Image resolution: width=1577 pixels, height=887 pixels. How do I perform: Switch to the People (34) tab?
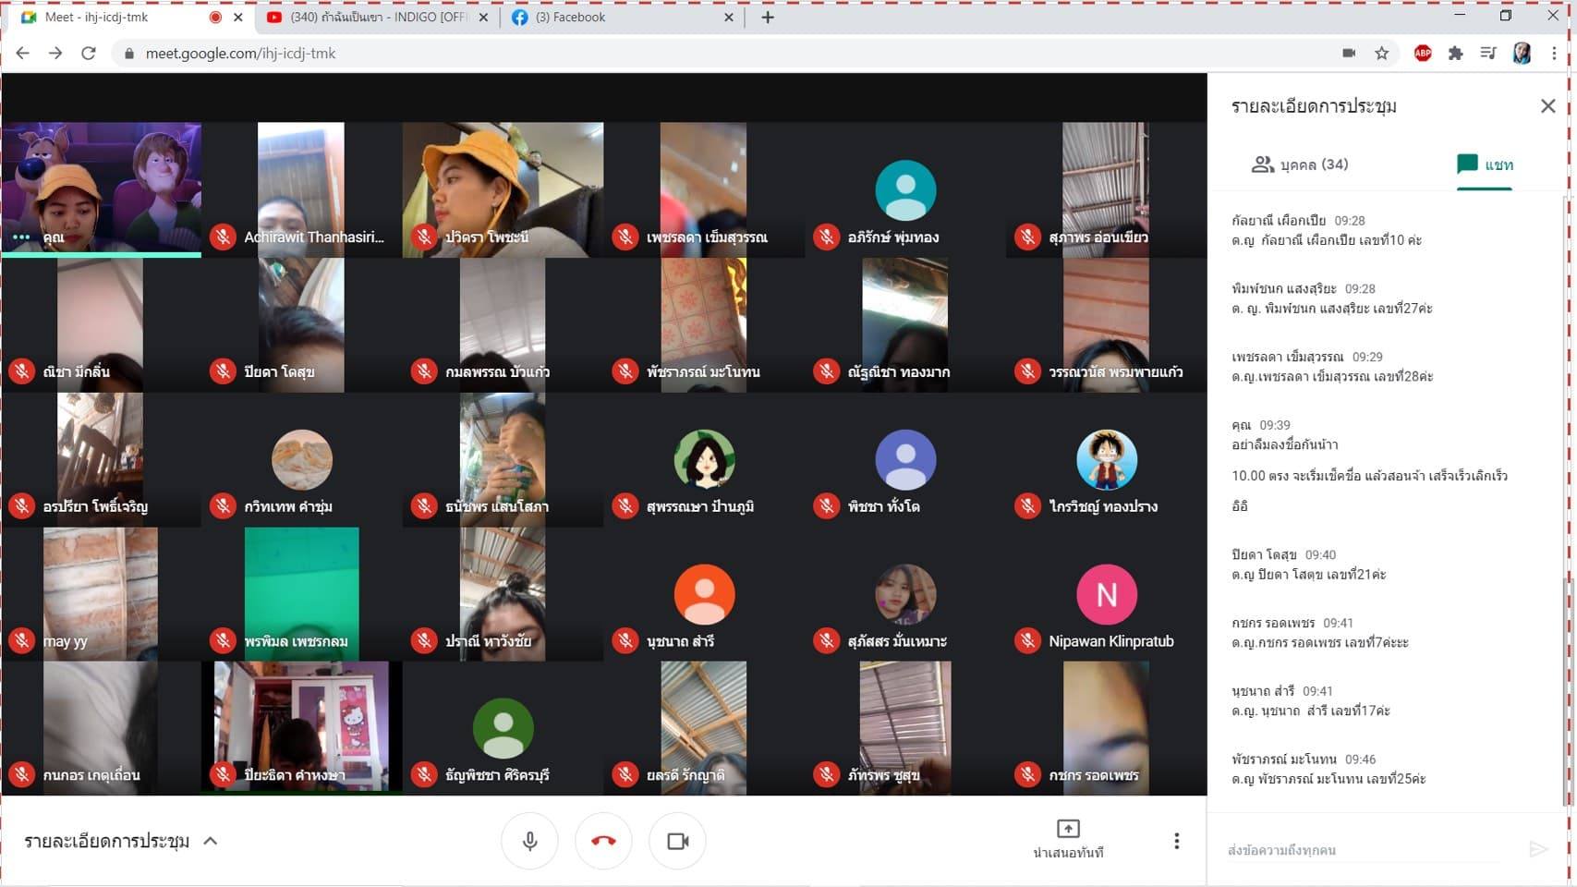point(1300,164)
